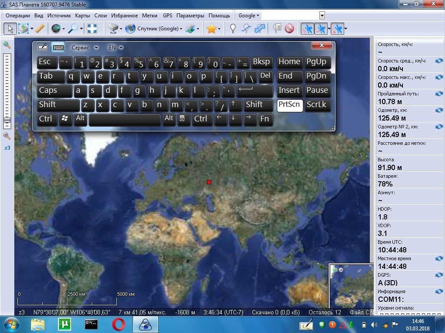Screen dimensions: 445x333
Task: Pick the ruler distance measuring tool
Action: [40, 29]
